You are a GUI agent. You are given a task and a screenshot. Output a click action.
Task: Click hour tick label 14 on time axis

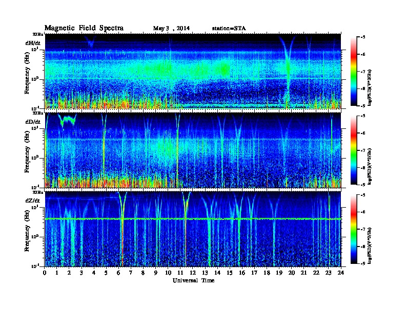217,273
